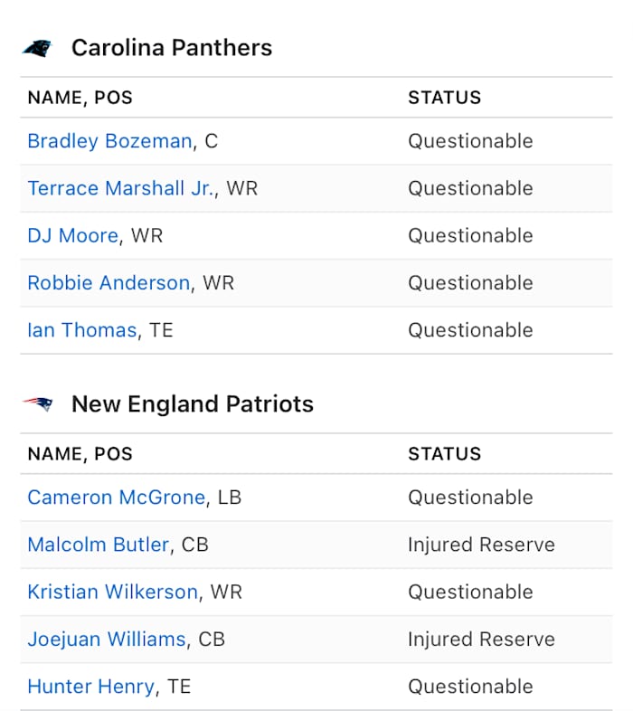Click Malcolm Butler's Injured Reserve status
633x711 pixels.
[x=481, y=545]
